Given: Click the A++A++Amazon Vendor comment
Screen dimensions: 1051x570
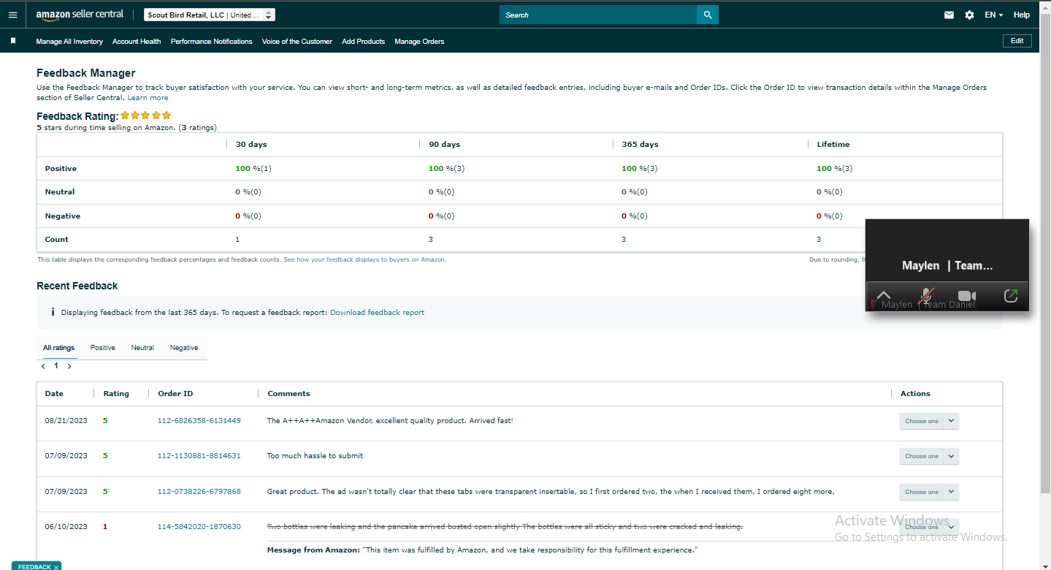Looking at the screenshot, I should pyautogui.click(x=390, y=421).
